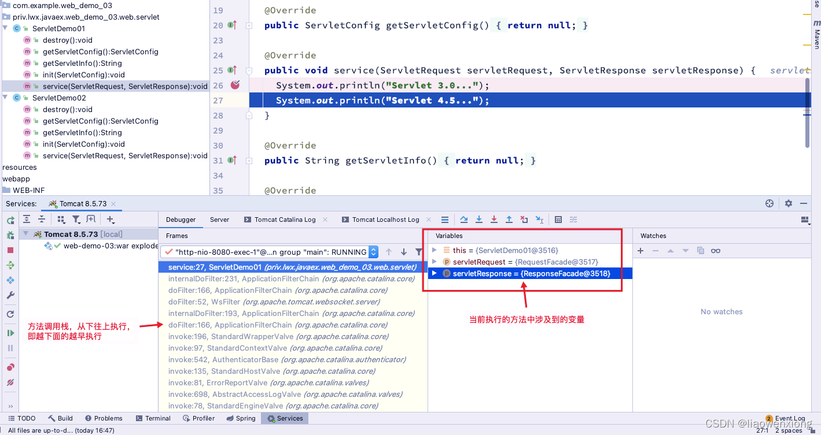The image size is (821, 435).
Task: Open the Problems tool window
Action: coord(104,418)
